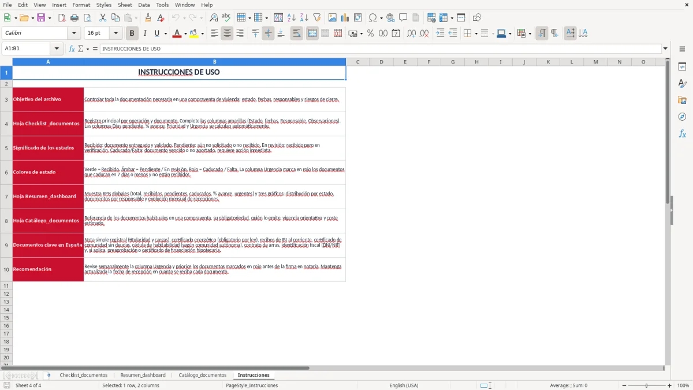Open the Function Wizard fx icon
The height and width of the screenshot is (390, 693).
72,49
